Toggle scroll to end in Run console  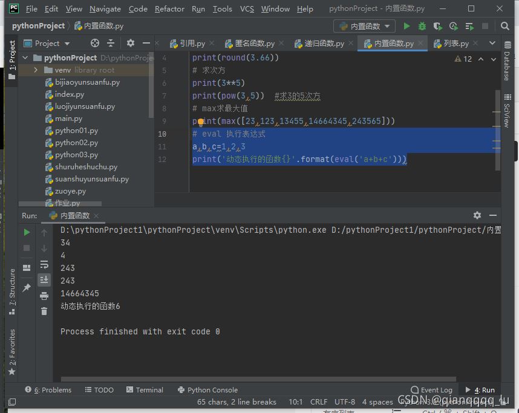click(x=44, y=279)
